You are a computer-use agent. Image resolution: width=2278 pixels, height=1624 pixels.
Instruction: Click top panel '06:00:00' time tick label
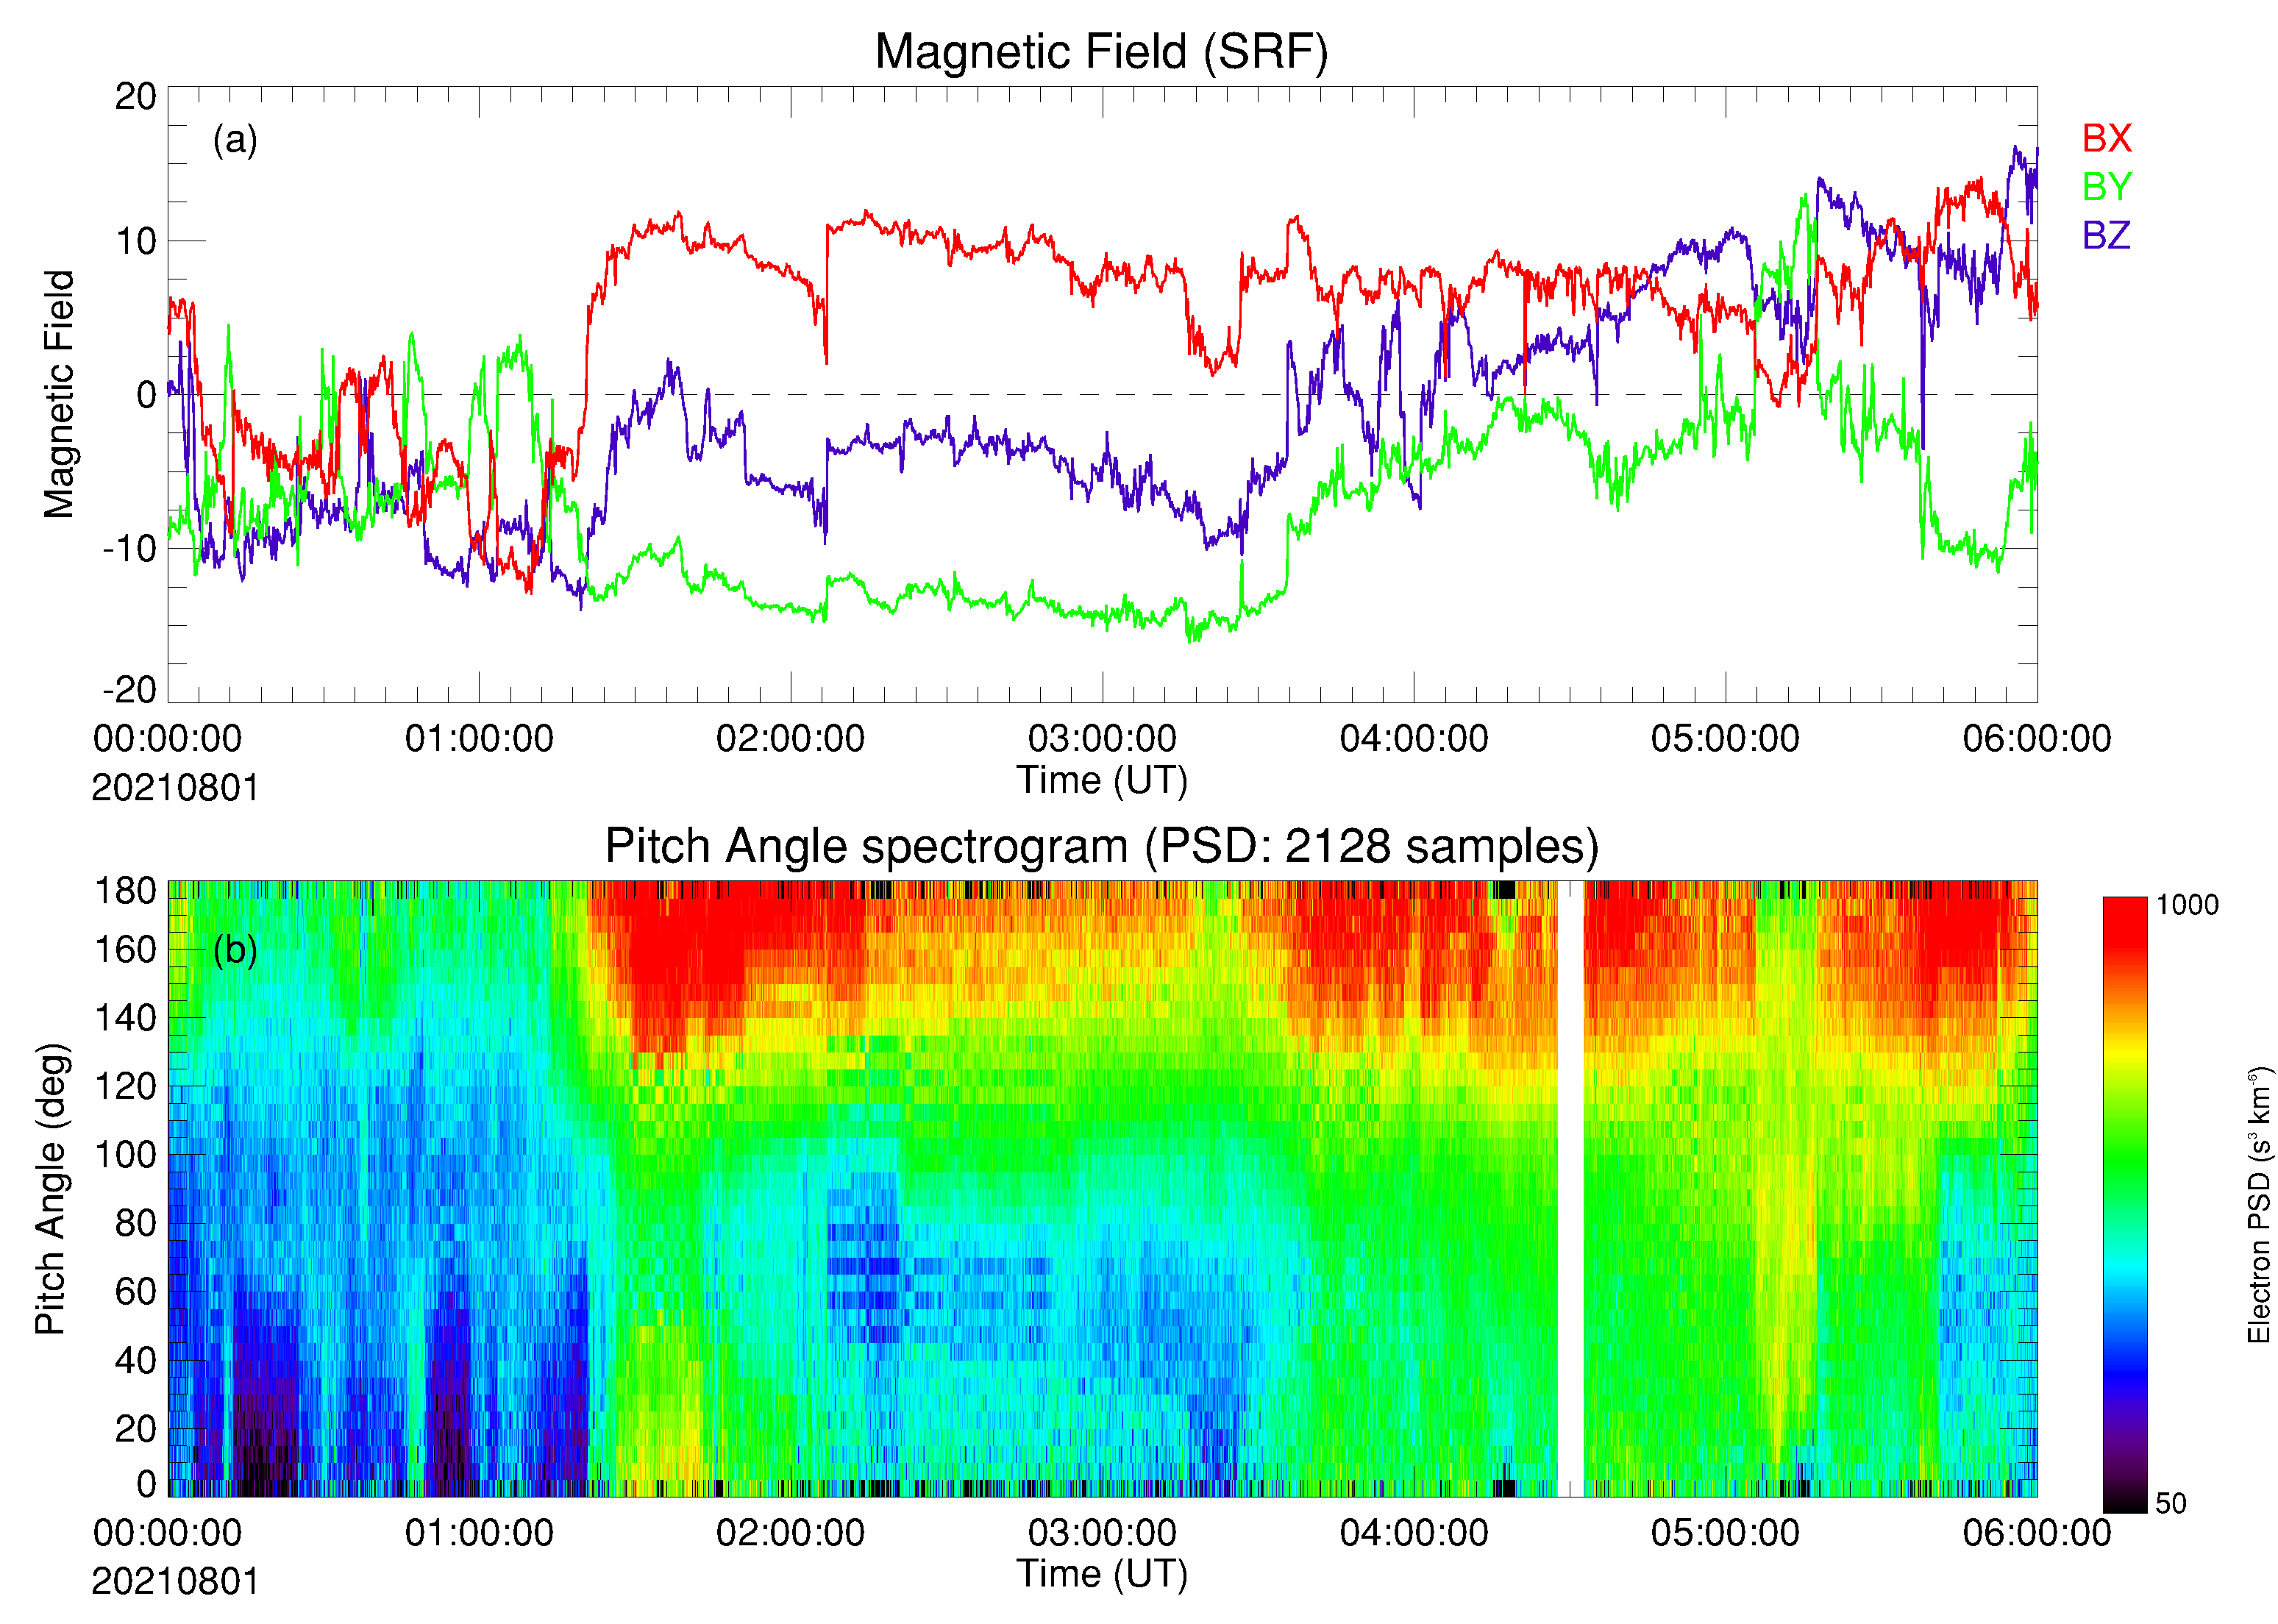pos(2037,739)
